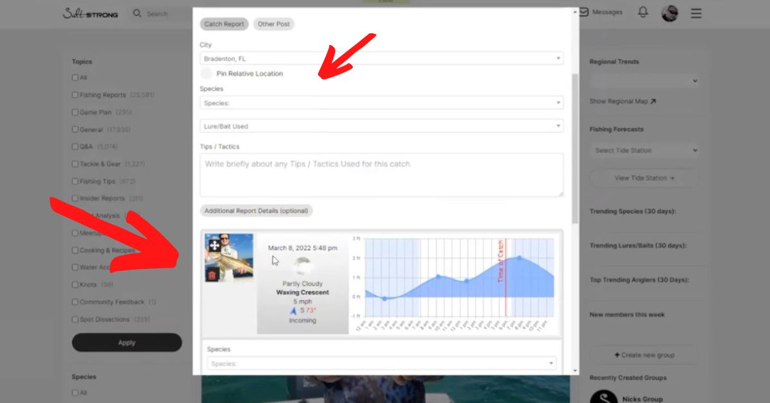
Task: Click the modal's vertical scrollbar
Action: (575, 148)
